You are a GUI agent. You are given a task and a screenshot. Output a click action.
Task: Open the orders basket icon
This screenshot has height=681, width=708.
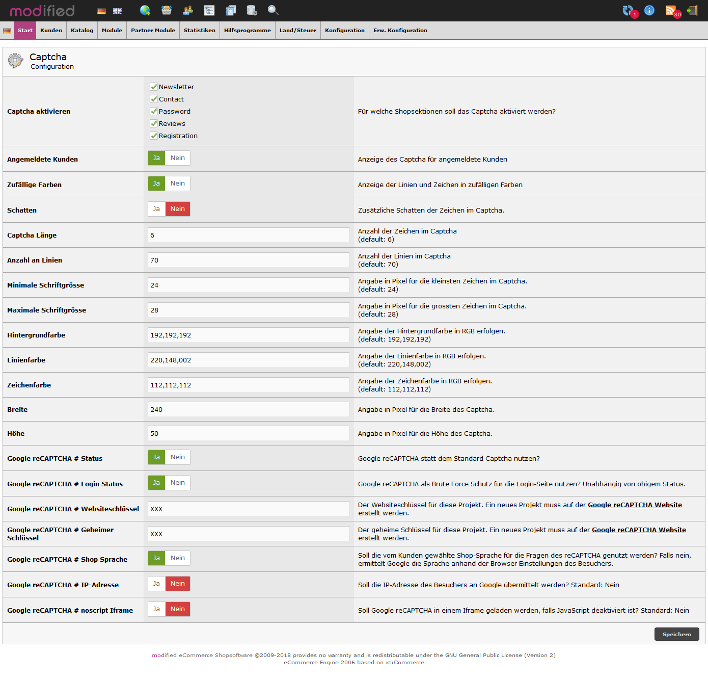[167, 10]
